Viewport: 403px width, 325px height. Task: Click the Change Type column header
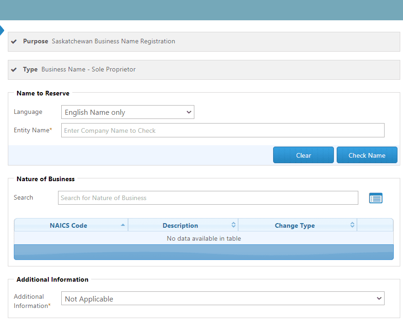click(298, 225)
